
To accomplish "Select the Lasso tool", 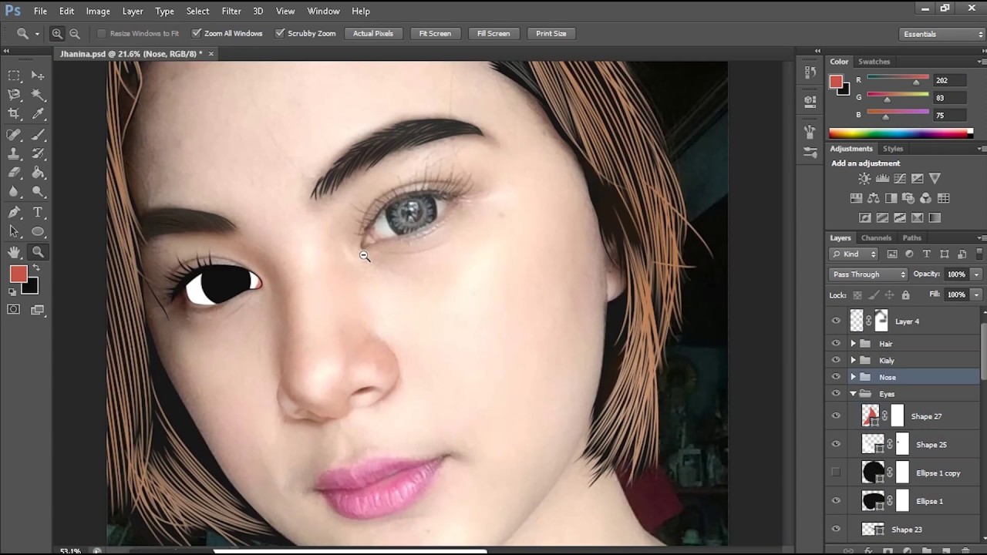I will click(x=14, y=94).
